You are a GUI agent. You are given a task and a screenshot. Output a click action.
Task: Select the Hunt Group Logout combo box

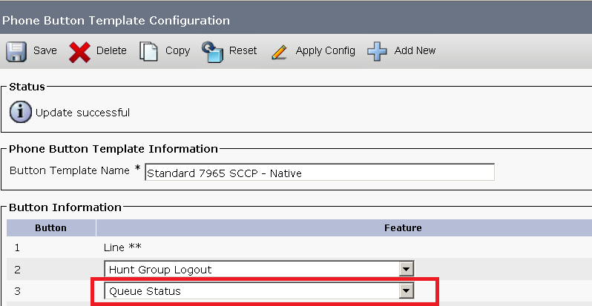click(259, 270)
